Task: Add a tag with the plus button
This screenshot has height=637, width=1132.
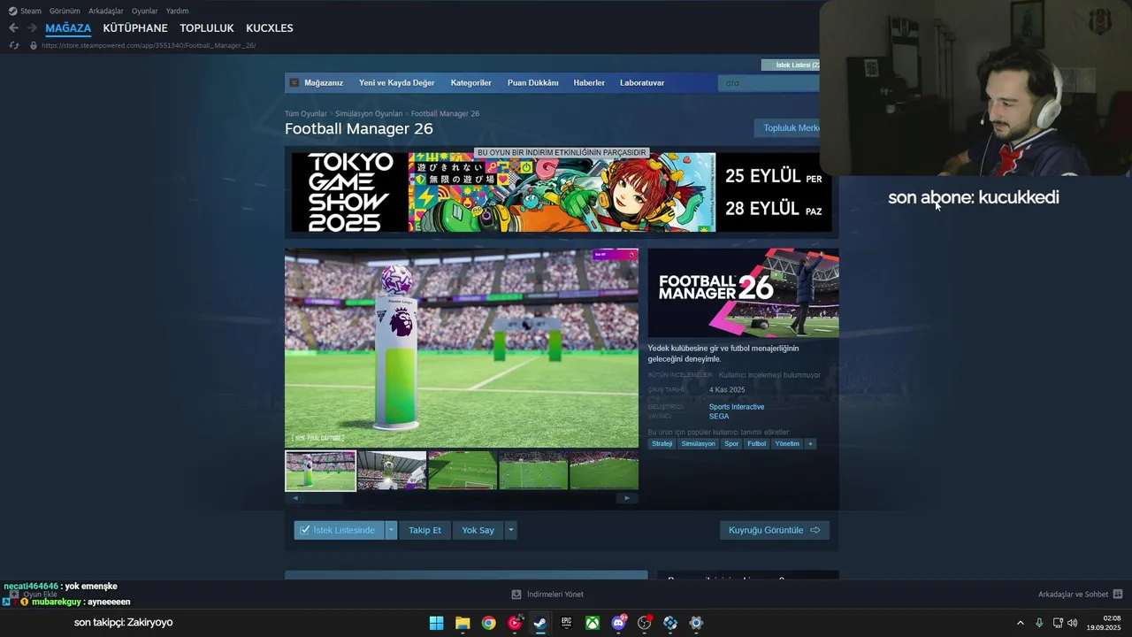Action: click(x=810, y=444)
